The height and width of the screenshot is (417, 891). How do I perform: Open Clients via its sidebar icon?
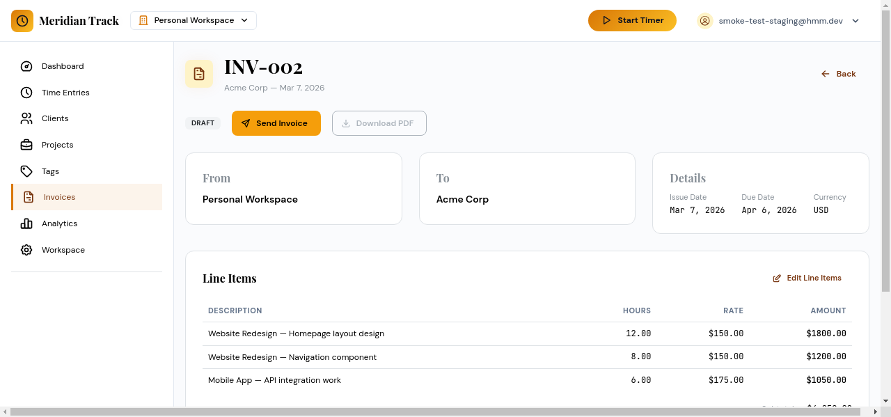tap(26, 118)
